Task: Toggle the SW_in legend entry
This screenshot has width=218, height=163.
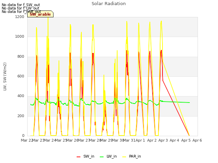Action: [85, 156]
